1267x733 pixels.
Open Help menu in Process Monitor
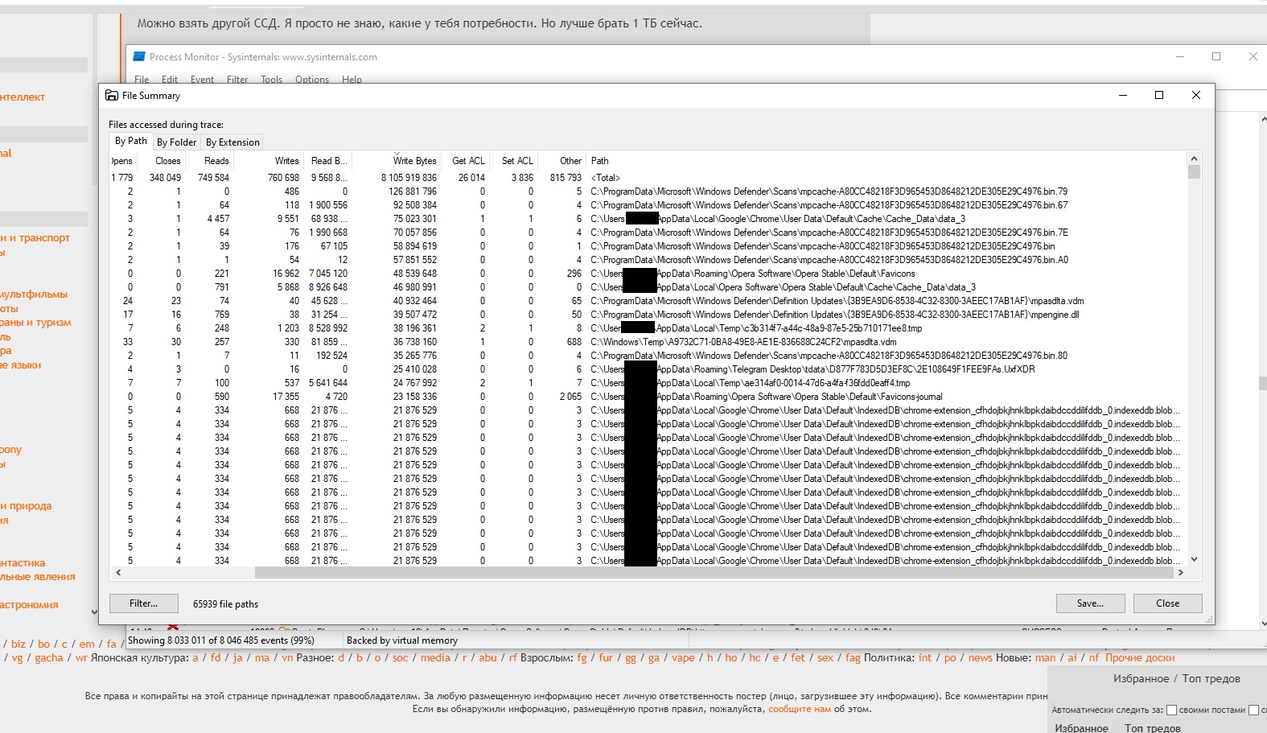[352, 80]
